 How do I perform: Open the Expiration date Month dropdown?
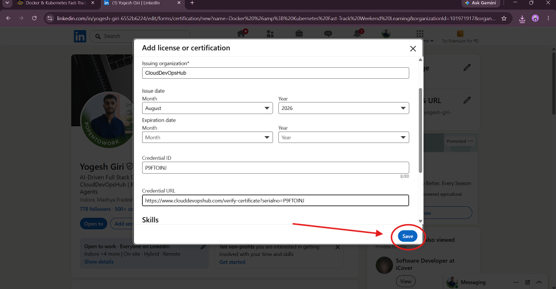tap(207, 137)
